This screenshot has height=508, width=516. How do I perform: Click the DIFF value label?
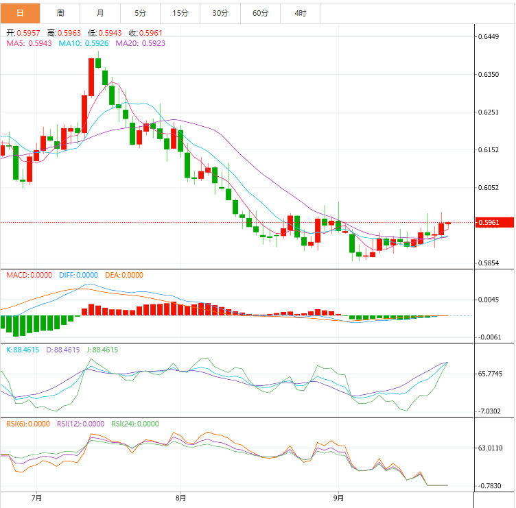click(78, 275)
